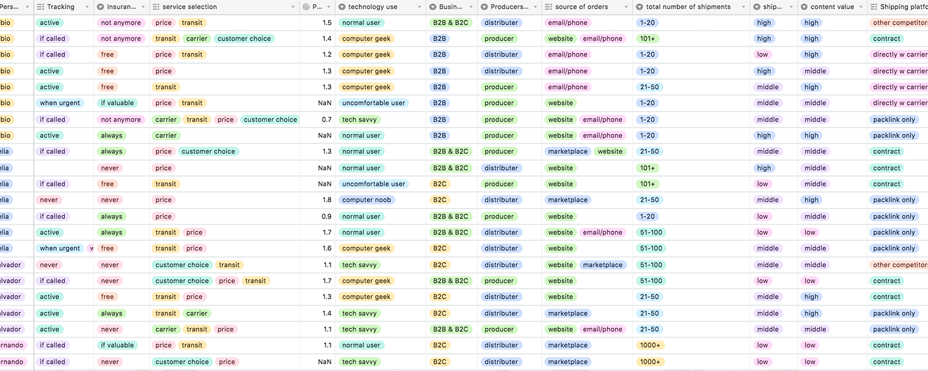The image size is (928, 371).
Task: Click the Business column field-type icon
Action: coord(432,7)
